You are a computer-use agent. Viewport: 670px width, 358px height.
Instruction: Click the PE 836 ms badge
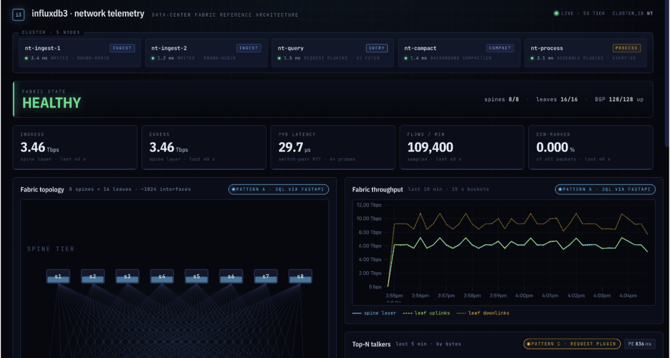[640, 344]
